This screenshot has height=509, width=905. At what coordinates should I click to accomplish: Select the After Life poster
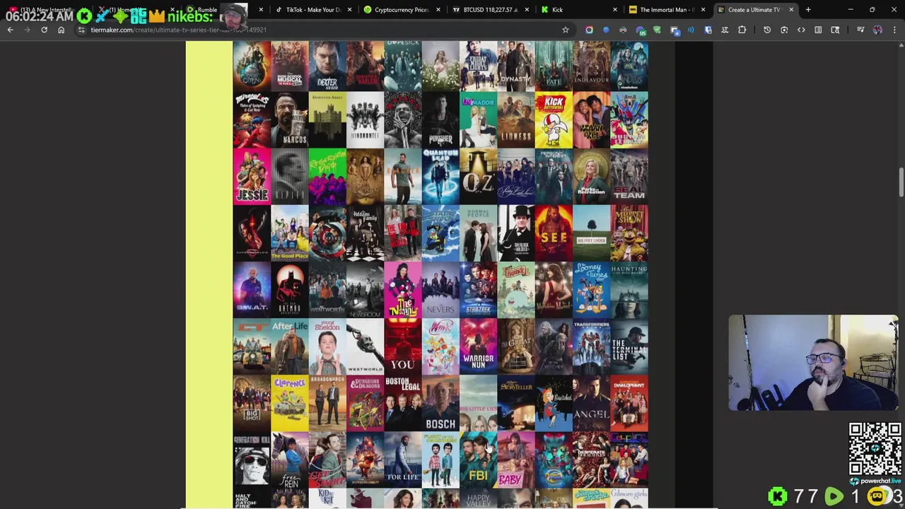click(290, 346)
